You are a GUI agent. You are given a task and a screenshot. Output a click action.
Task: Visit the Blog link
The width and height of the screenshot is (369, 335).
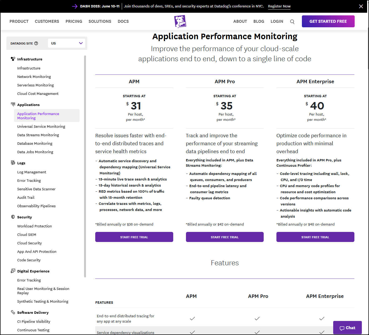tap(259, 21)
